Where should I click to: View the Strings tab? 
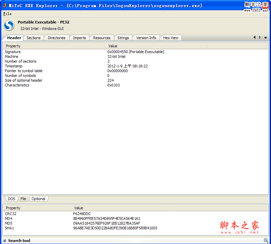pos(123,38)
